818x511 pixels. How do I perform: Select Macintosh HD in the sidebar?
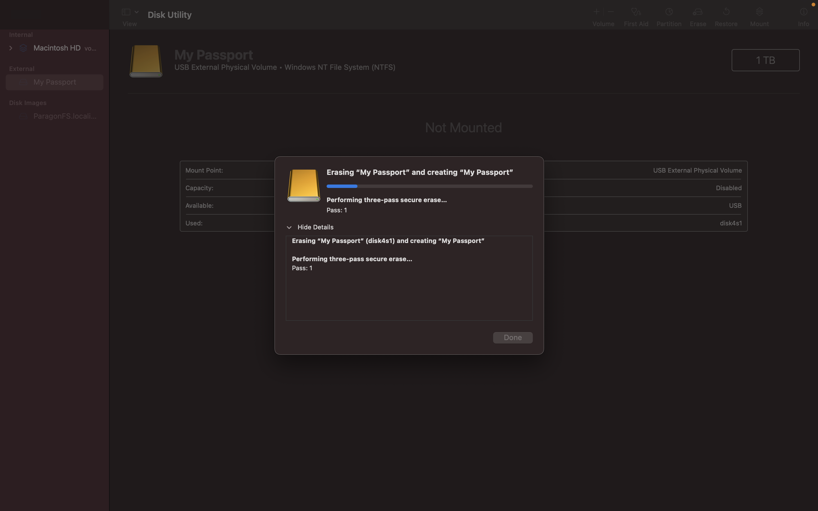(57, 48)
